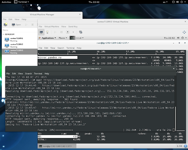Open Terminal menu in guest terminal
The height and width of the screenshot is (150, 188).
click(70, 48)
